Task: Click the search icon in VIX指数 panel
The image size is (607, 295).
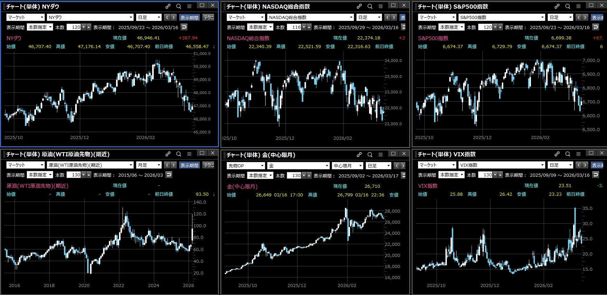Action: [568, 154]
